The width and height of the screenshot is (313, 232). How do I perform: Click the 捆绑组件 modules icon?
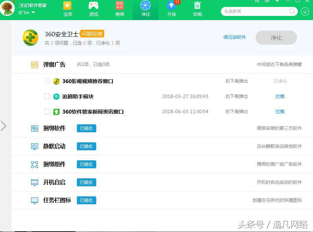[35, 164]
